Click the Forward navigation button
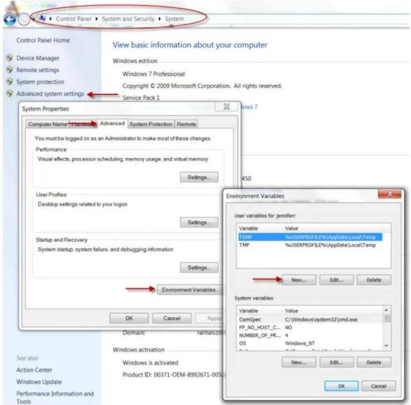Viewport: 411px width, 405px height. pyautogui.click(x=24, y=20)
